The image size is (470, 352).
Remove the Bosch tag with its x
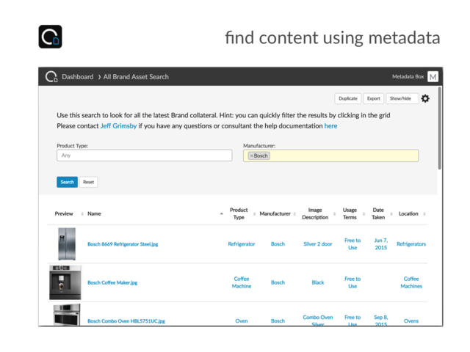coord(251,155)
